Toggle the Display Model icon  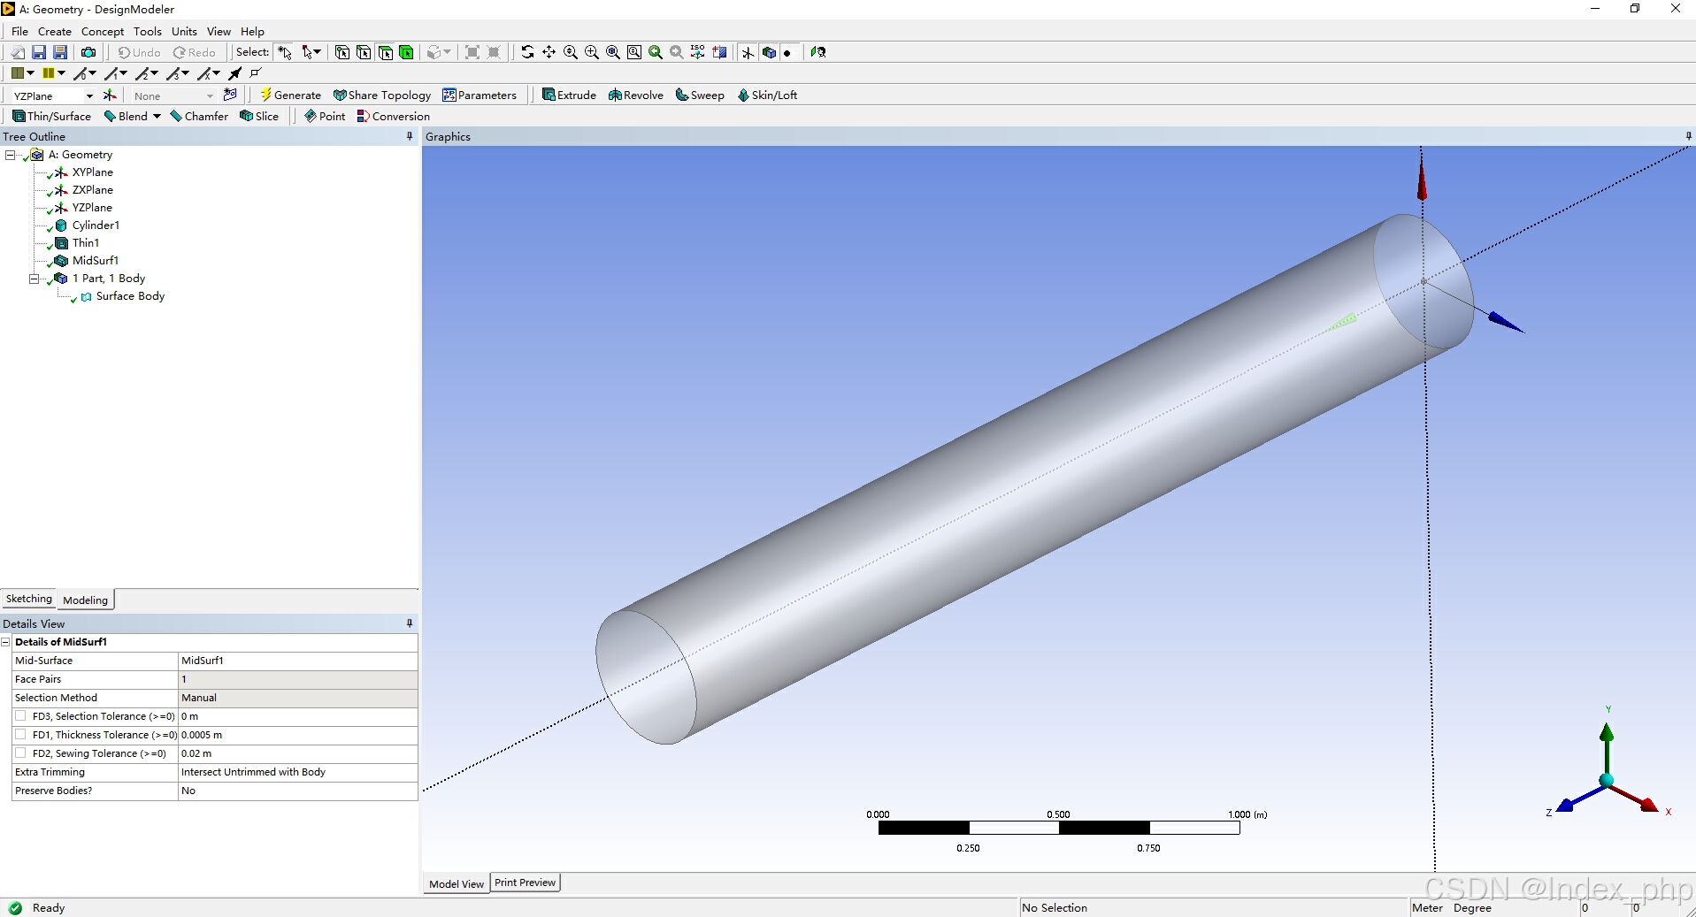click(x=769, y=52)
